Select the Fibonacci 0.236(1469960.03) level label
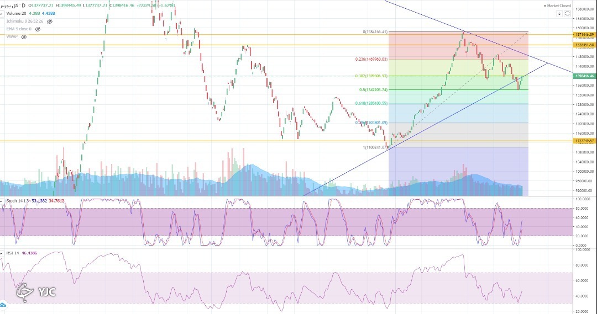The image size is (597, 314). (x=371, y=59)
